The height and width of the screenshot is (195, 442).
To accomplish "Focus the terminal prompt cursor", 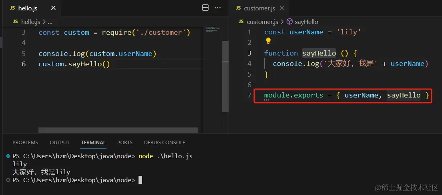I will click(x=140, y=180).
